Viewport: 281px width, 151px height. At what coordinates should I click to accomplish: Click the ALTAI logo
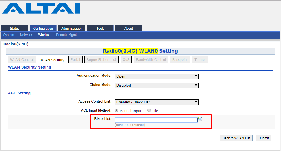(x=41, y=8)
